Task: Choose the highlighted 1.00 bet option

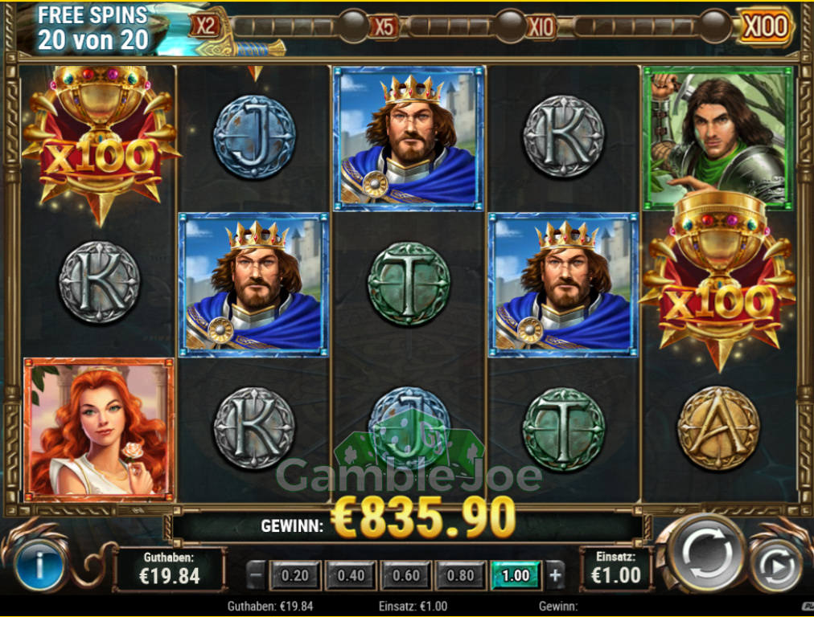Action: click(516, 575)
